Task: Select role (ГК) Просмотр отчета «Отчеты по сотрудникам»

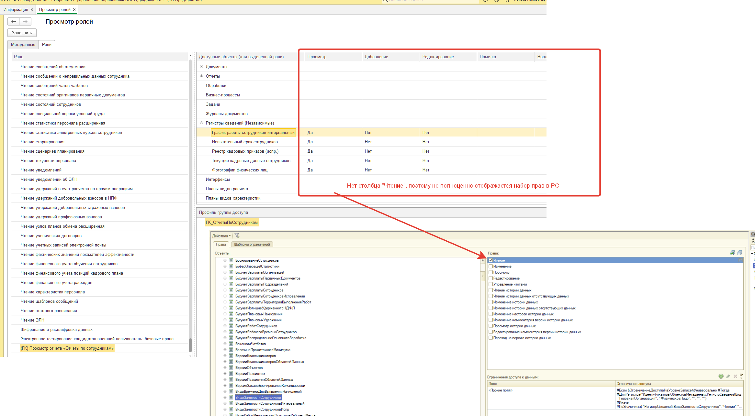Action: pos(67,348)
